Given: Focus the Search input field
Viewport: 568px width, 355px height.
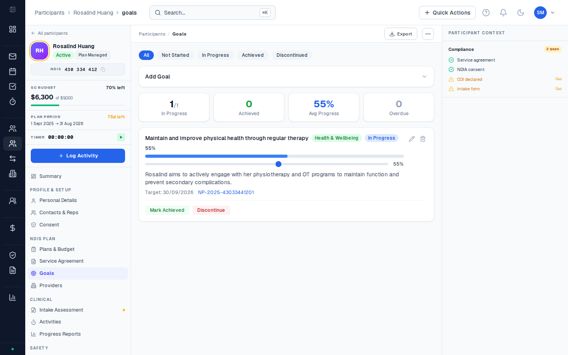Looking at the screenshot, I should tap(212, 13).
